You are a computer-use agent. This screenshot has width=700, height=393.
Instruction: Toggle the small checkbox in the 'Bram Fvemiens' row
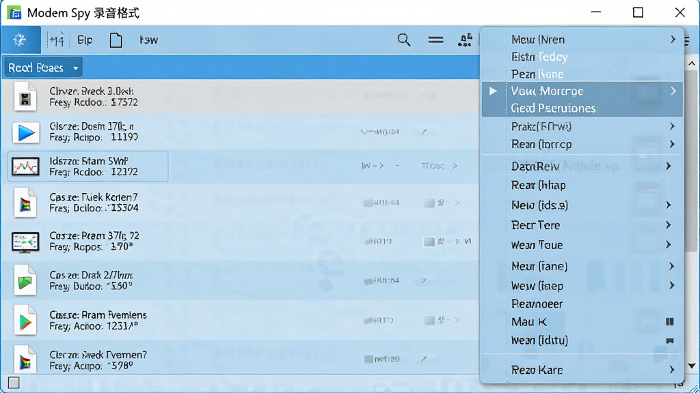(429, 321)
